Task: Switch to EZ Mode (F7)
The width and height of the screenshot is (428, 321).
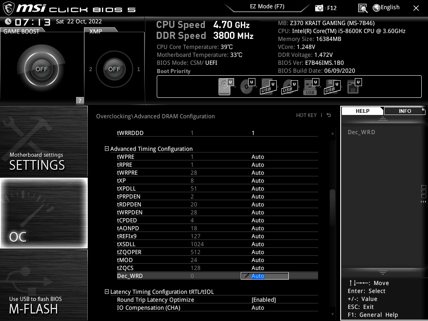Action: (267, 6)
